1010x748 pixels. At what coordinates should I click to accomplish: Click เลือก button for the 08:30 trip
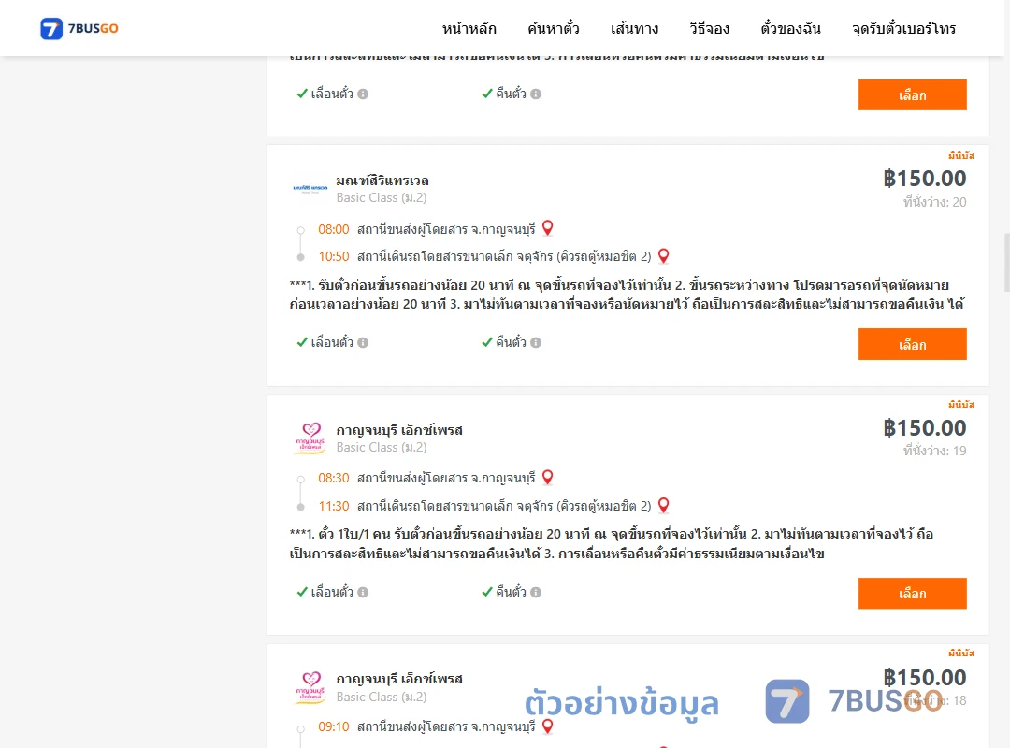click(912, 594)
